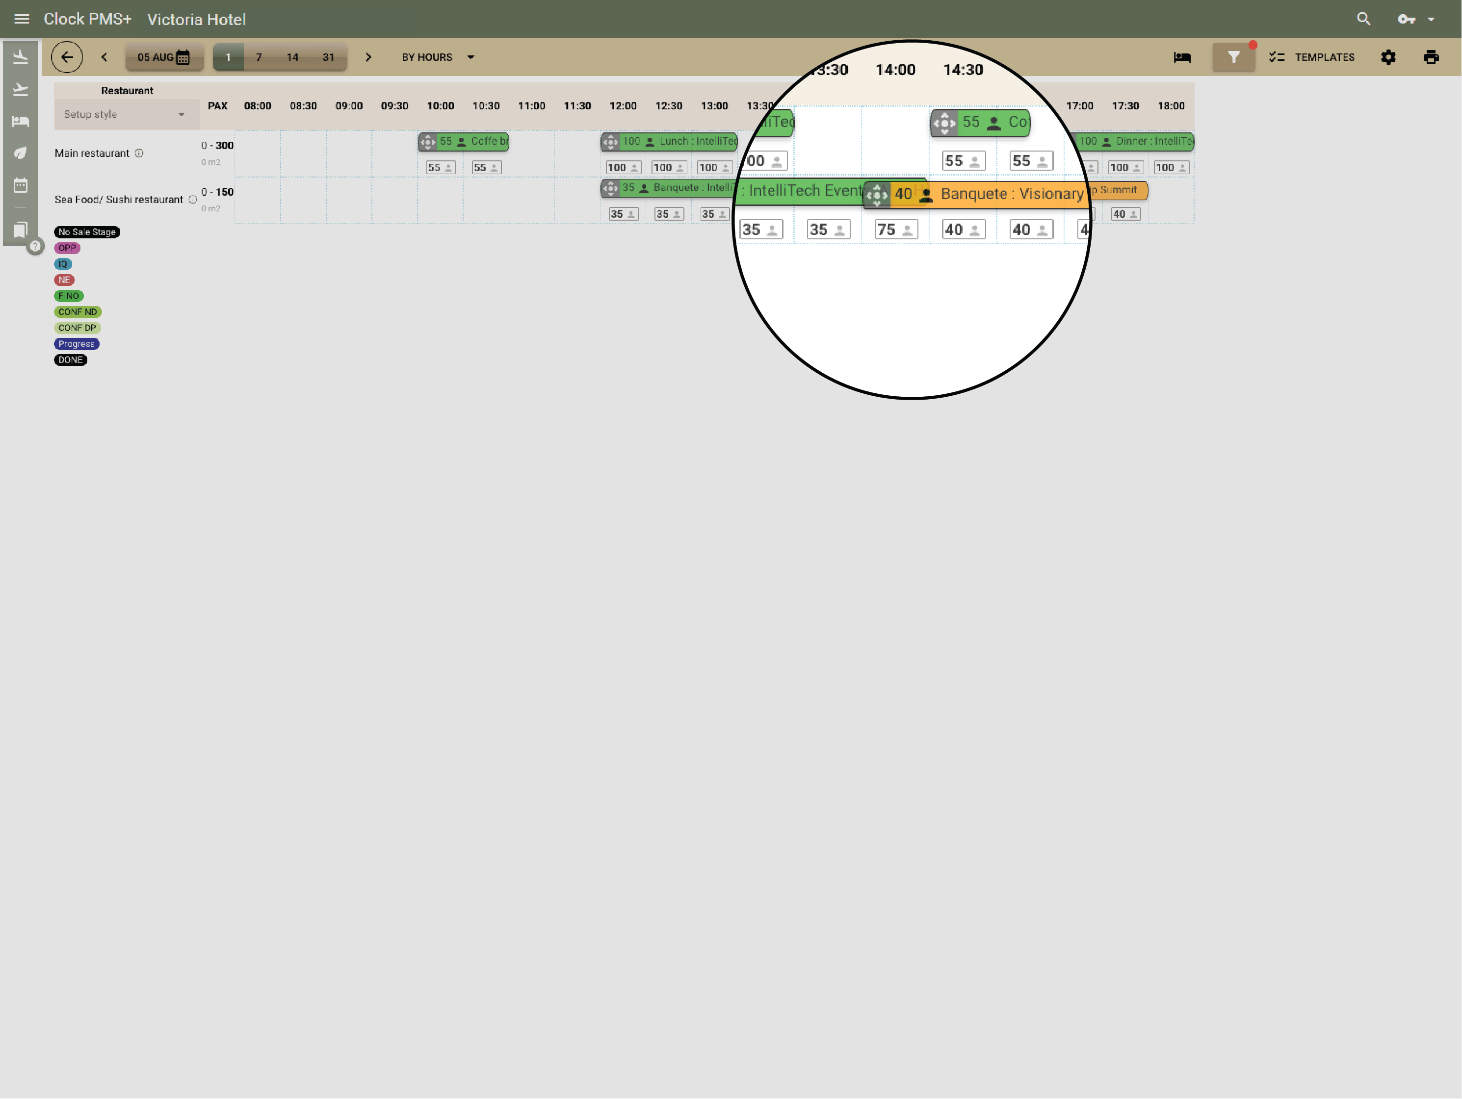The width and height of the screenshot is (1462, 1099).
Task: Open the bookmarks sidebar icon
Action: click(x=21, y=230)
